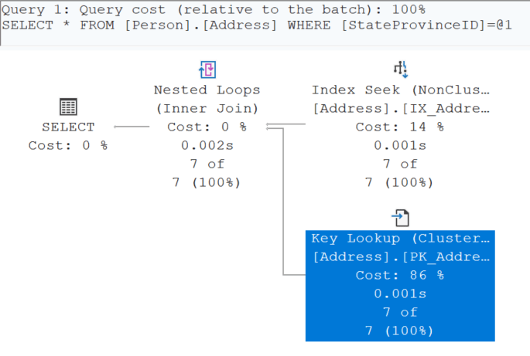Click the 0.002s elapsed time on Nested Loops
This screenshot has height=356, width=530.
(x=207, y=145)
